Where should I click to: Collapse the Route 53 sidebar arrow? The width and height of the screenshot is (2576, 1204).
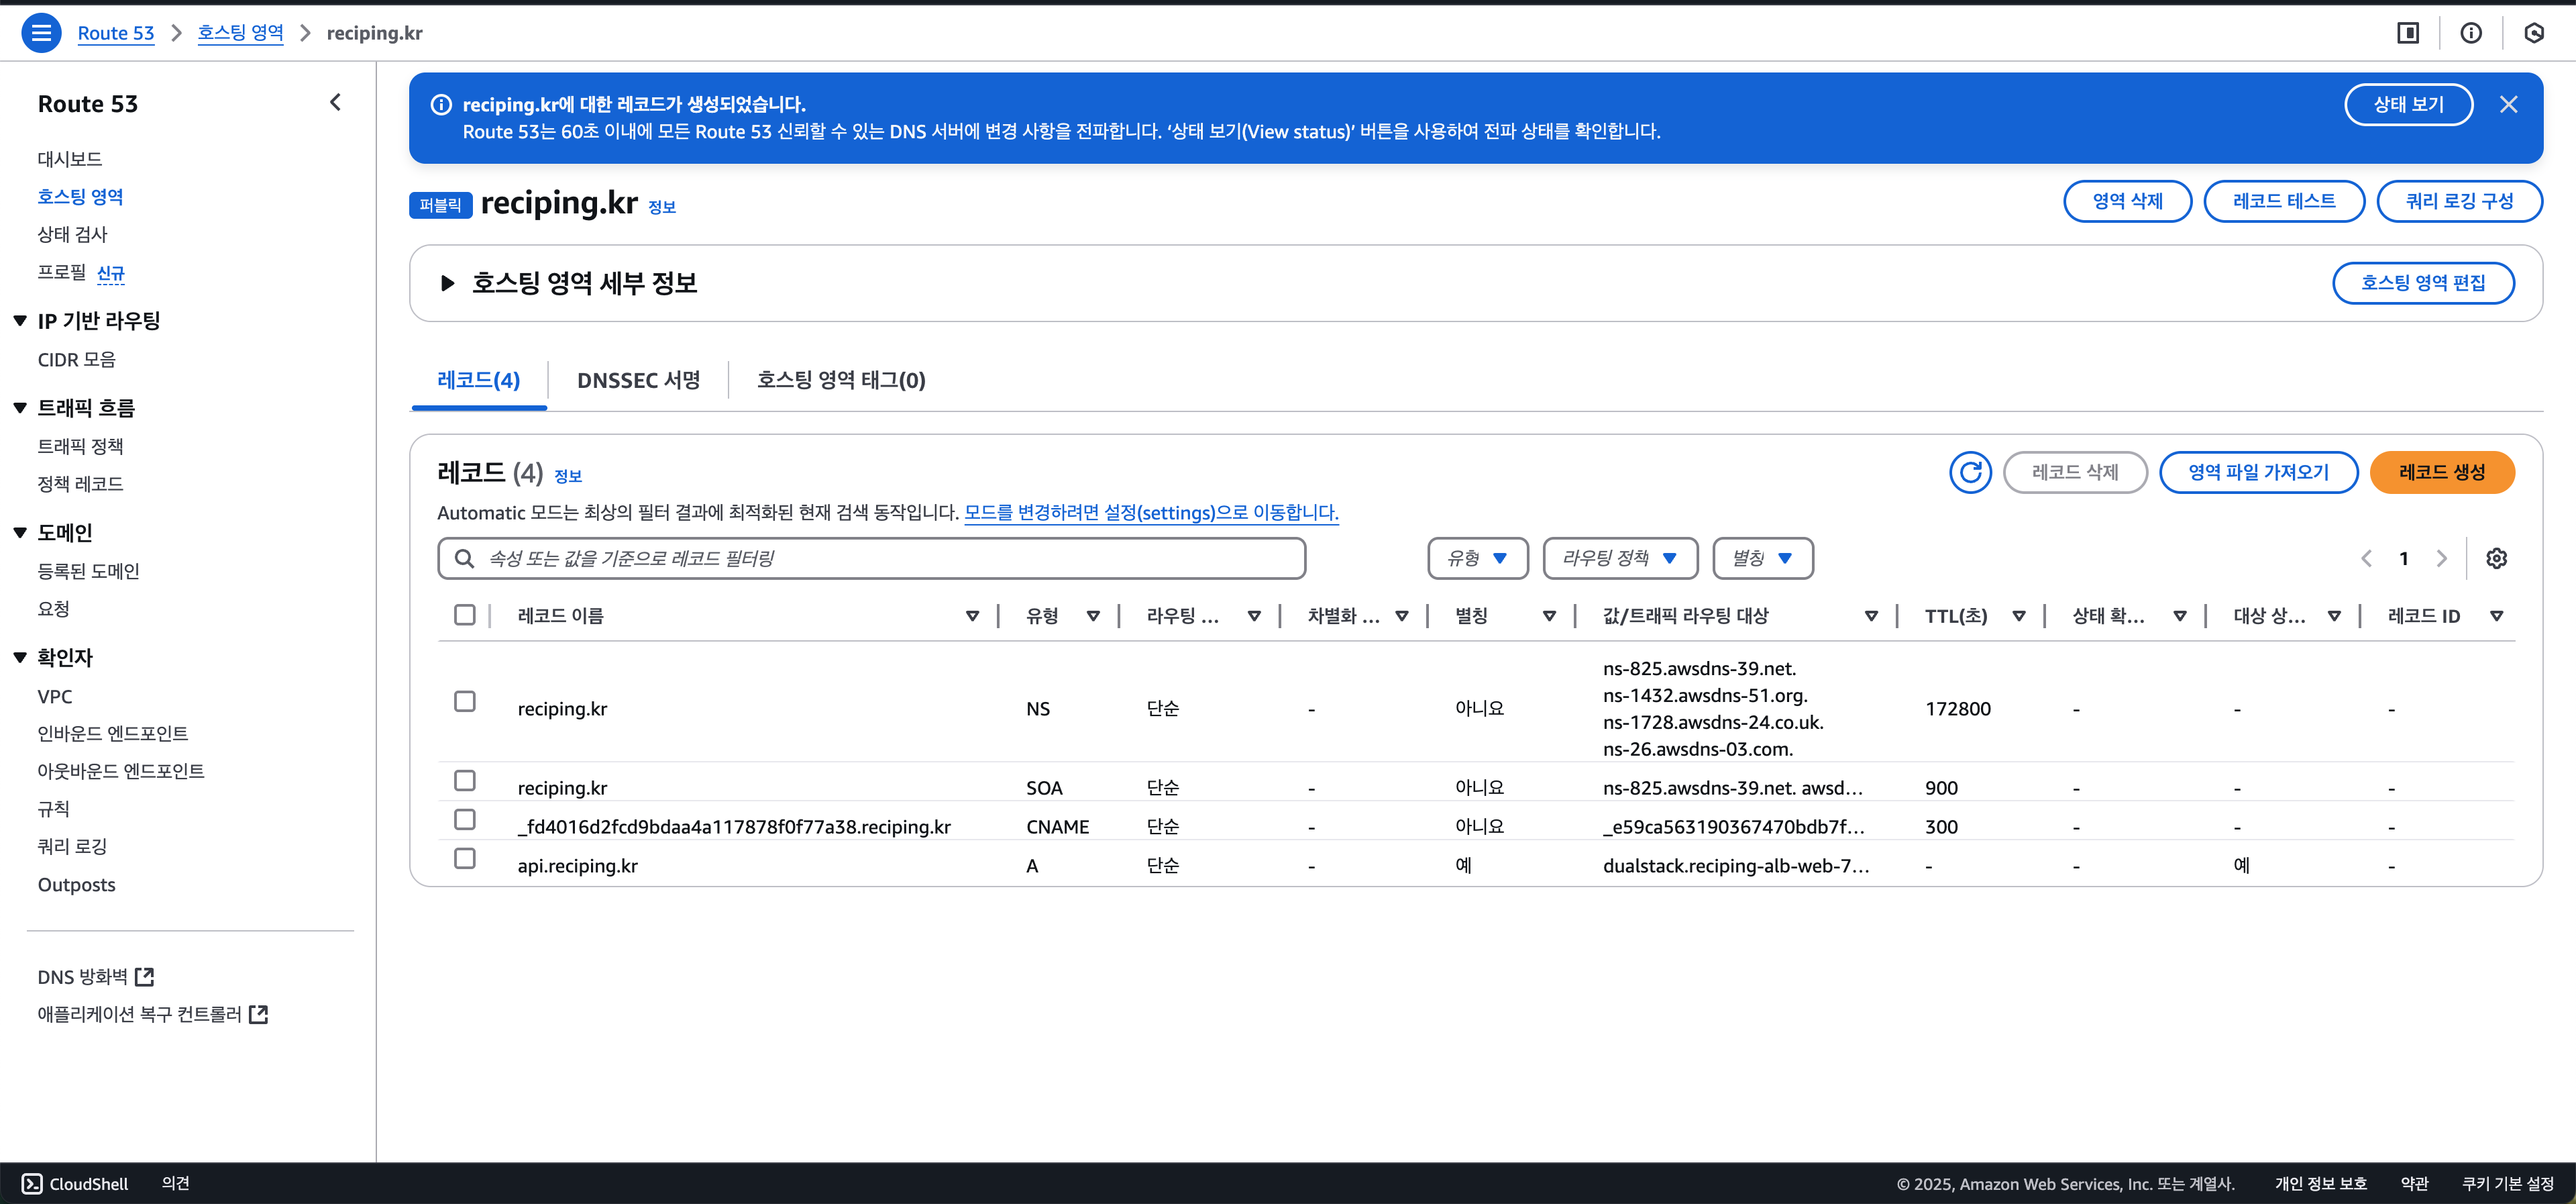click(x=336, y=102)
